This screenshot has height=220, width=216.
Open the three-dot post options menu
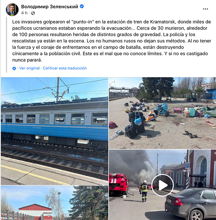(x=205, y=9)
